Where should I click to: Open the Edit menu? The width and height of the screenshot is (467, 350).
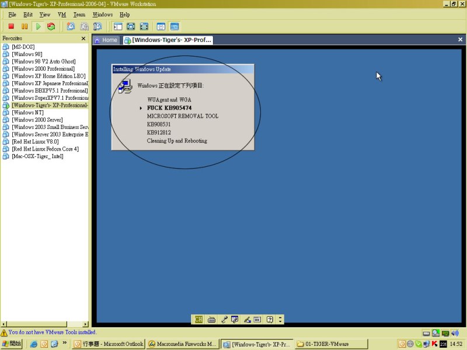(28, 15)
